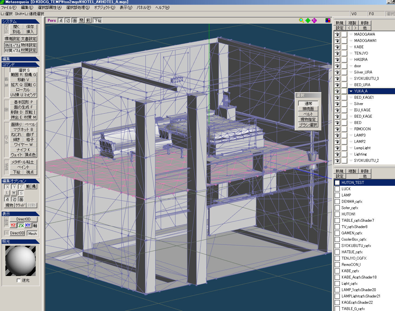This screenshot has width=395, height=311.
Task: Open the オブジェクト(O) menu
Action: tap(104, 7)
